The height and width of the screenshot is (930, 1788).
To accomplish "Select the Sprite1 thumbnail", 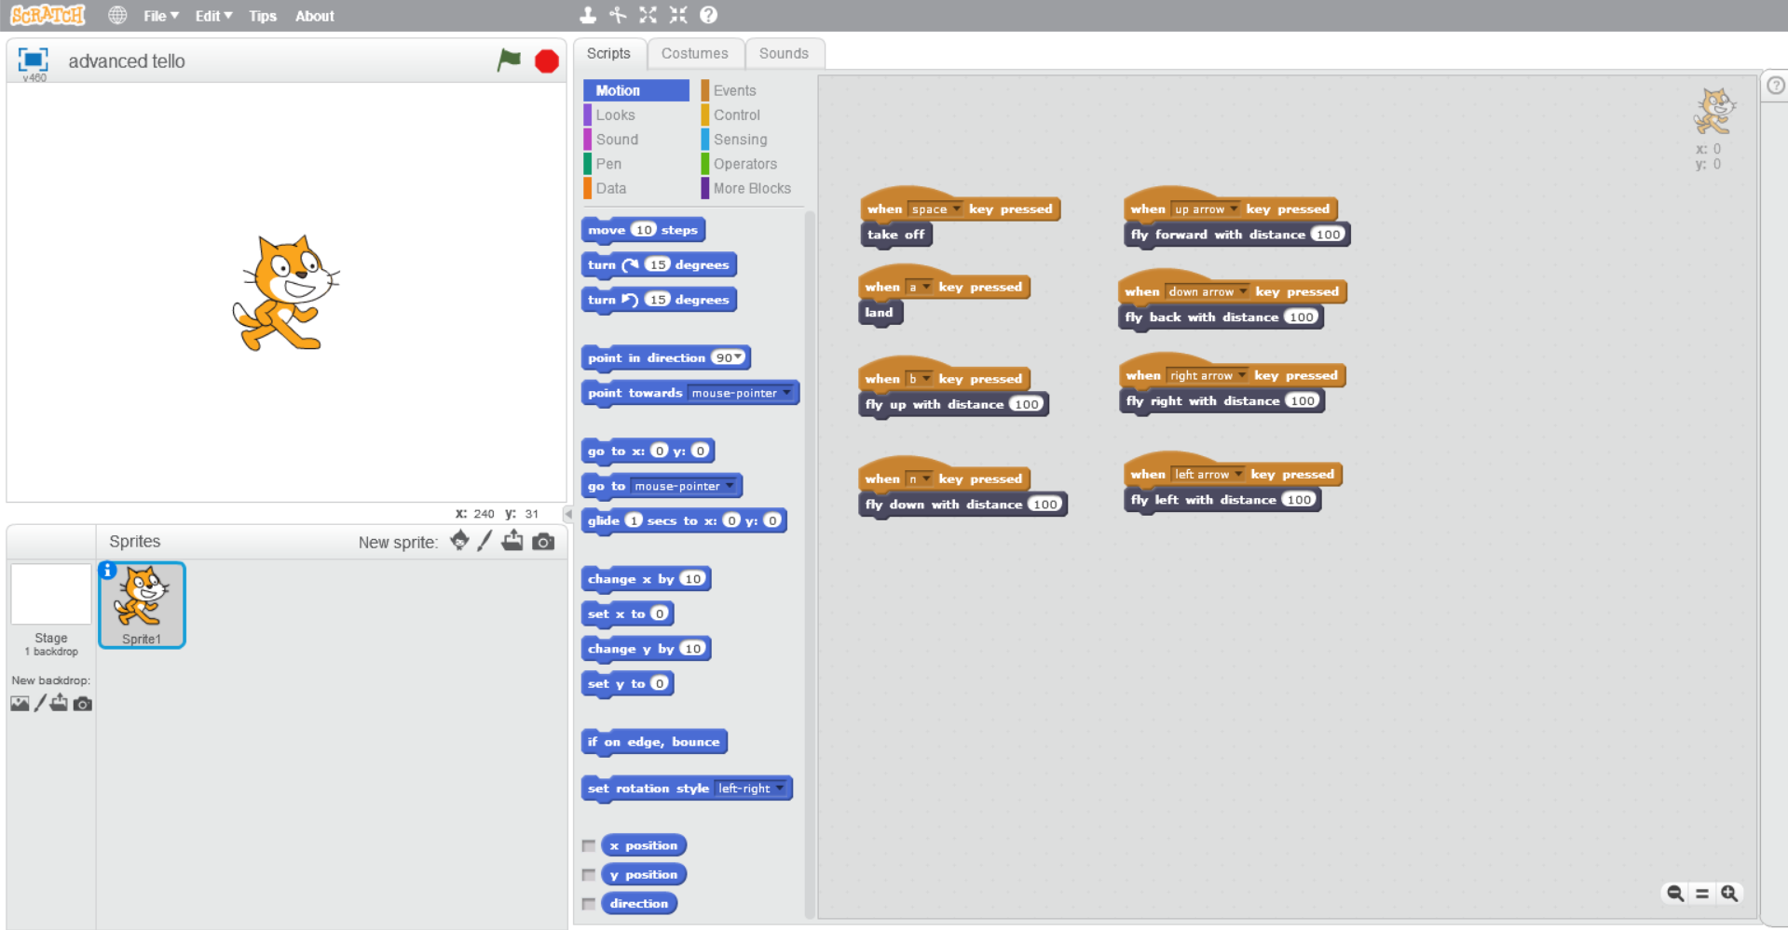I will tap(142, 604).
